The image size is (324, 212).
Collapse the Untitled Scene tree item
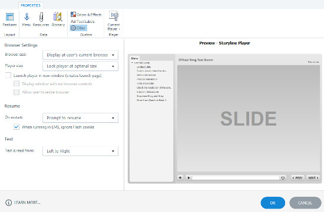click(x=132, y=63)
